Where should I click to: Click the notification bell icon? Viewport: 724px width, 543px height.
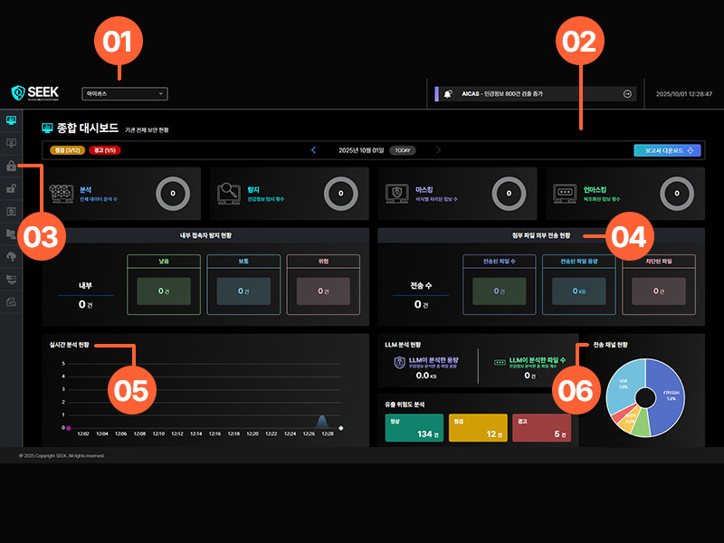448,93
